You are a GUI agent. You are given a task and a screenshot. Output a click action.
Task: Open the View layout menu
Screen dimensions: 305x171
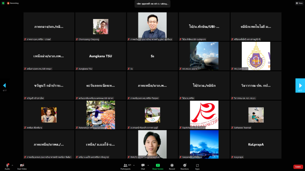[x=299, y=3]
